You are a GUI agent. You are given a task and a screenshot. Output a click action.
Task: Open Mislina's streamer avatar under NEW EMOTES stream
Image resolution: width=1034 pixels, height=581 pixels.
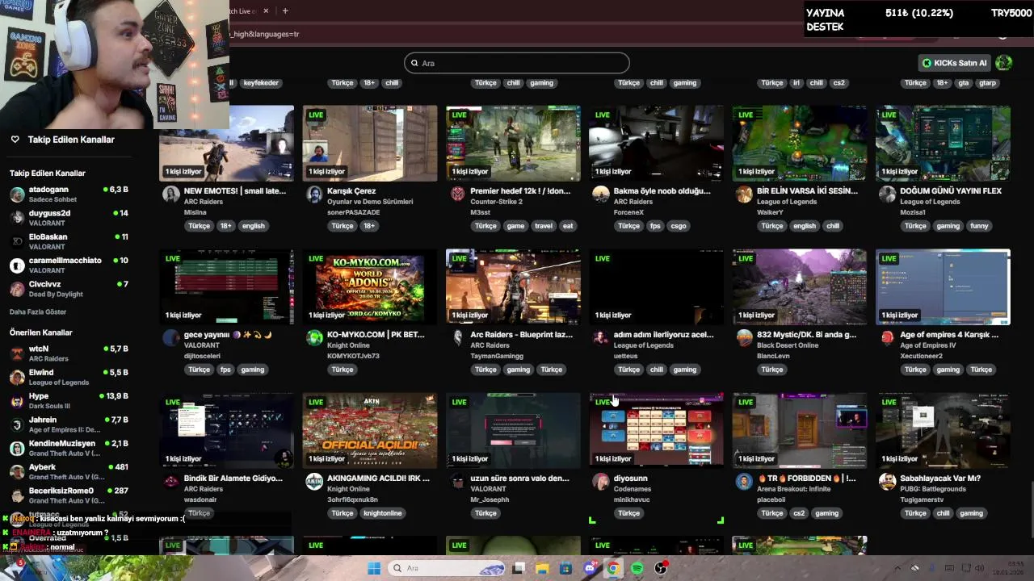pos(170,194)
